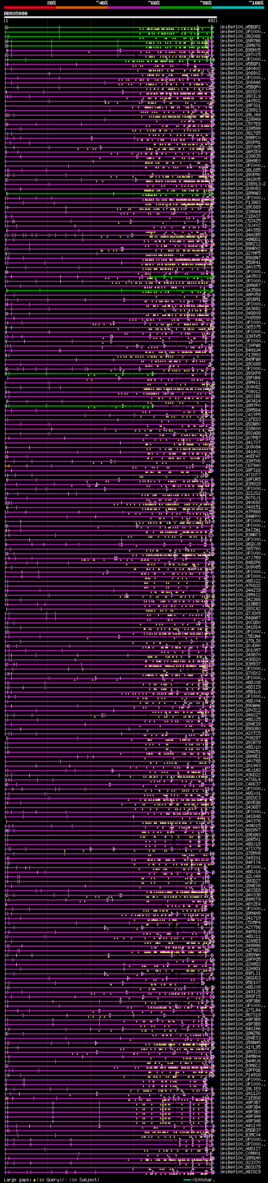Select hit label UniRef100_B9RZI2
The height and width of the screenshot is (1183, 268).
pyautogui.click(x=240, y=244)
